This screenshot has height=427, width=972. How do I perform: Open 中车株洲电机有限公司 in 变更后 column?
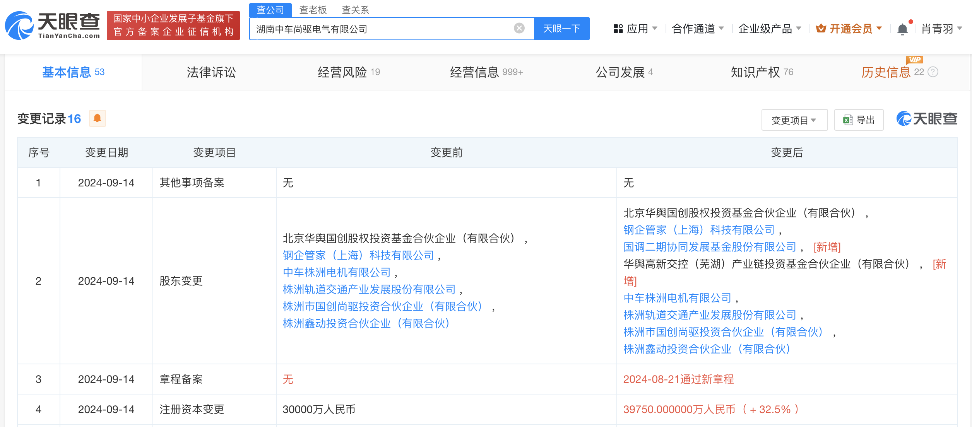tap(678, 298)
